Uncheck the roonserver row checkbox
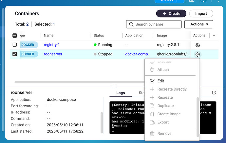The width and height of the screenshot is (226, 143). (x=15, y=54)
